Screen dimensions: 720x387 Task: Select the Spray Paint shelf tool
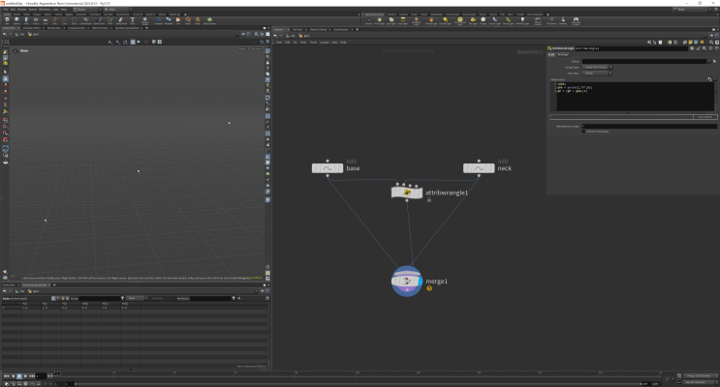[121, 19]
